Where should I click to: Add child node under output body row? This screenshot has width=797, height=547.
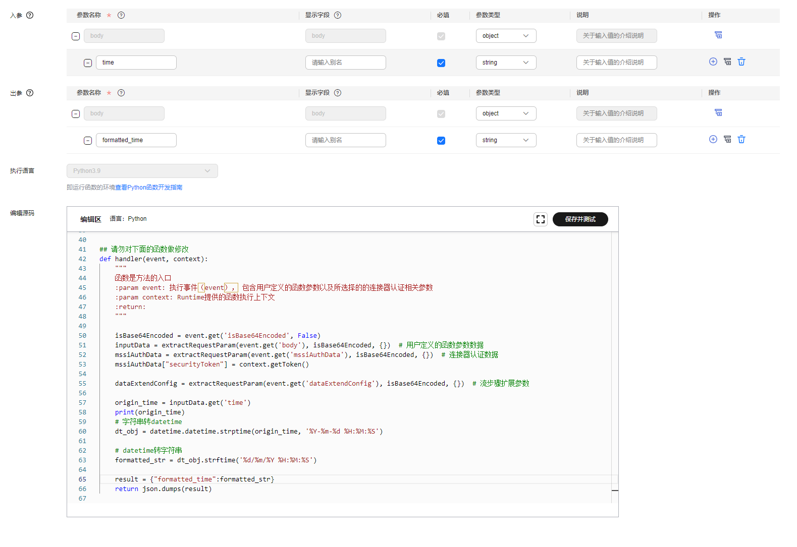click(x=718, y=113)
